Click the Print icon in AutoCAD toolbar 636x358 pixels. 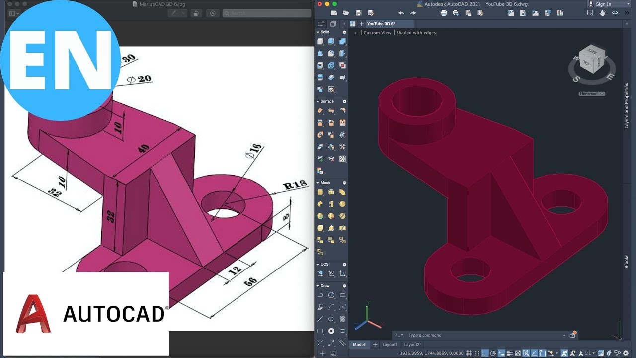click(x=444, y=13)
